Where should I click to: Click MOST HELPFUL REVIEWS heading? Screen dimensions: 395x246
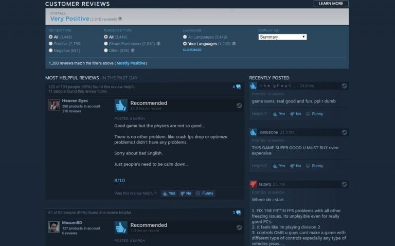[72, 78]
